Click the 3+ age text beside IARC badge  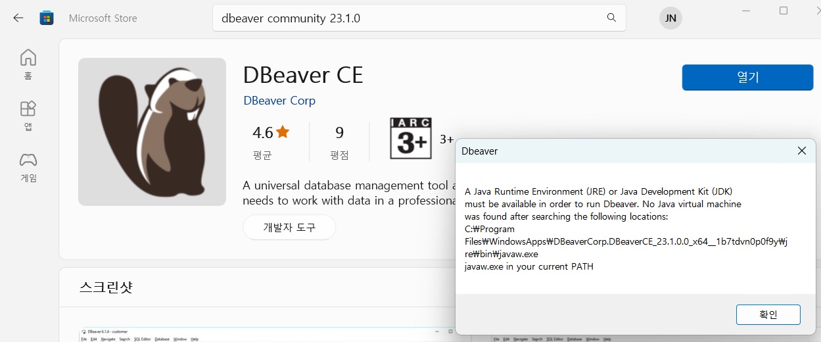(x=447, y=139)
